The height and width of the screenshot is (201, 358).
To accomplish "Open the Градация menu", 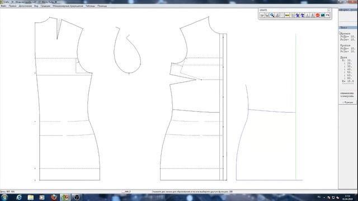I will pyautogui.click(x=45, y=6).
